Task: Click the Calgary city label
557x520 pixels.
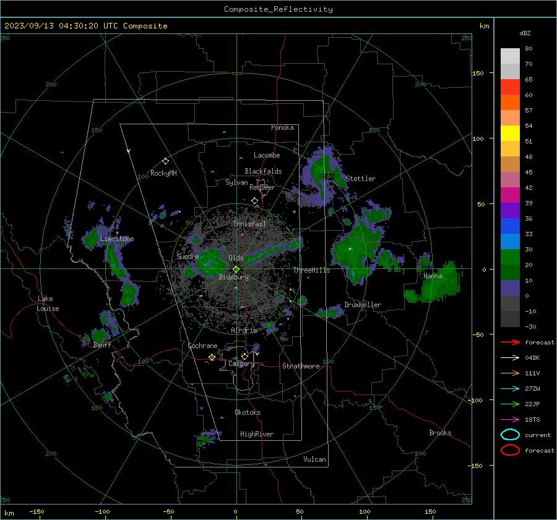Action: 241,364
